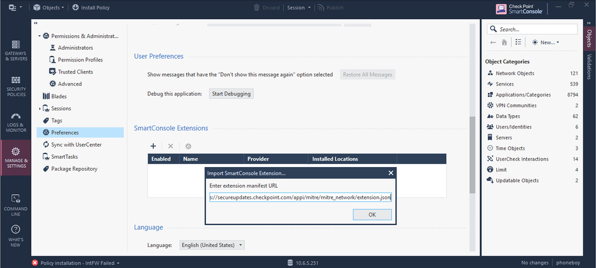Go to Gateways & Servers view
The width and height of the screenshot is (596, 268).
coord(16,51)
